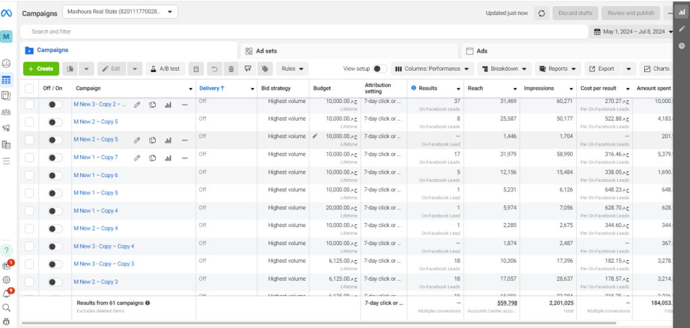690x328 pixels.
Task: Switch to the Ads tab
Action: 482,51
